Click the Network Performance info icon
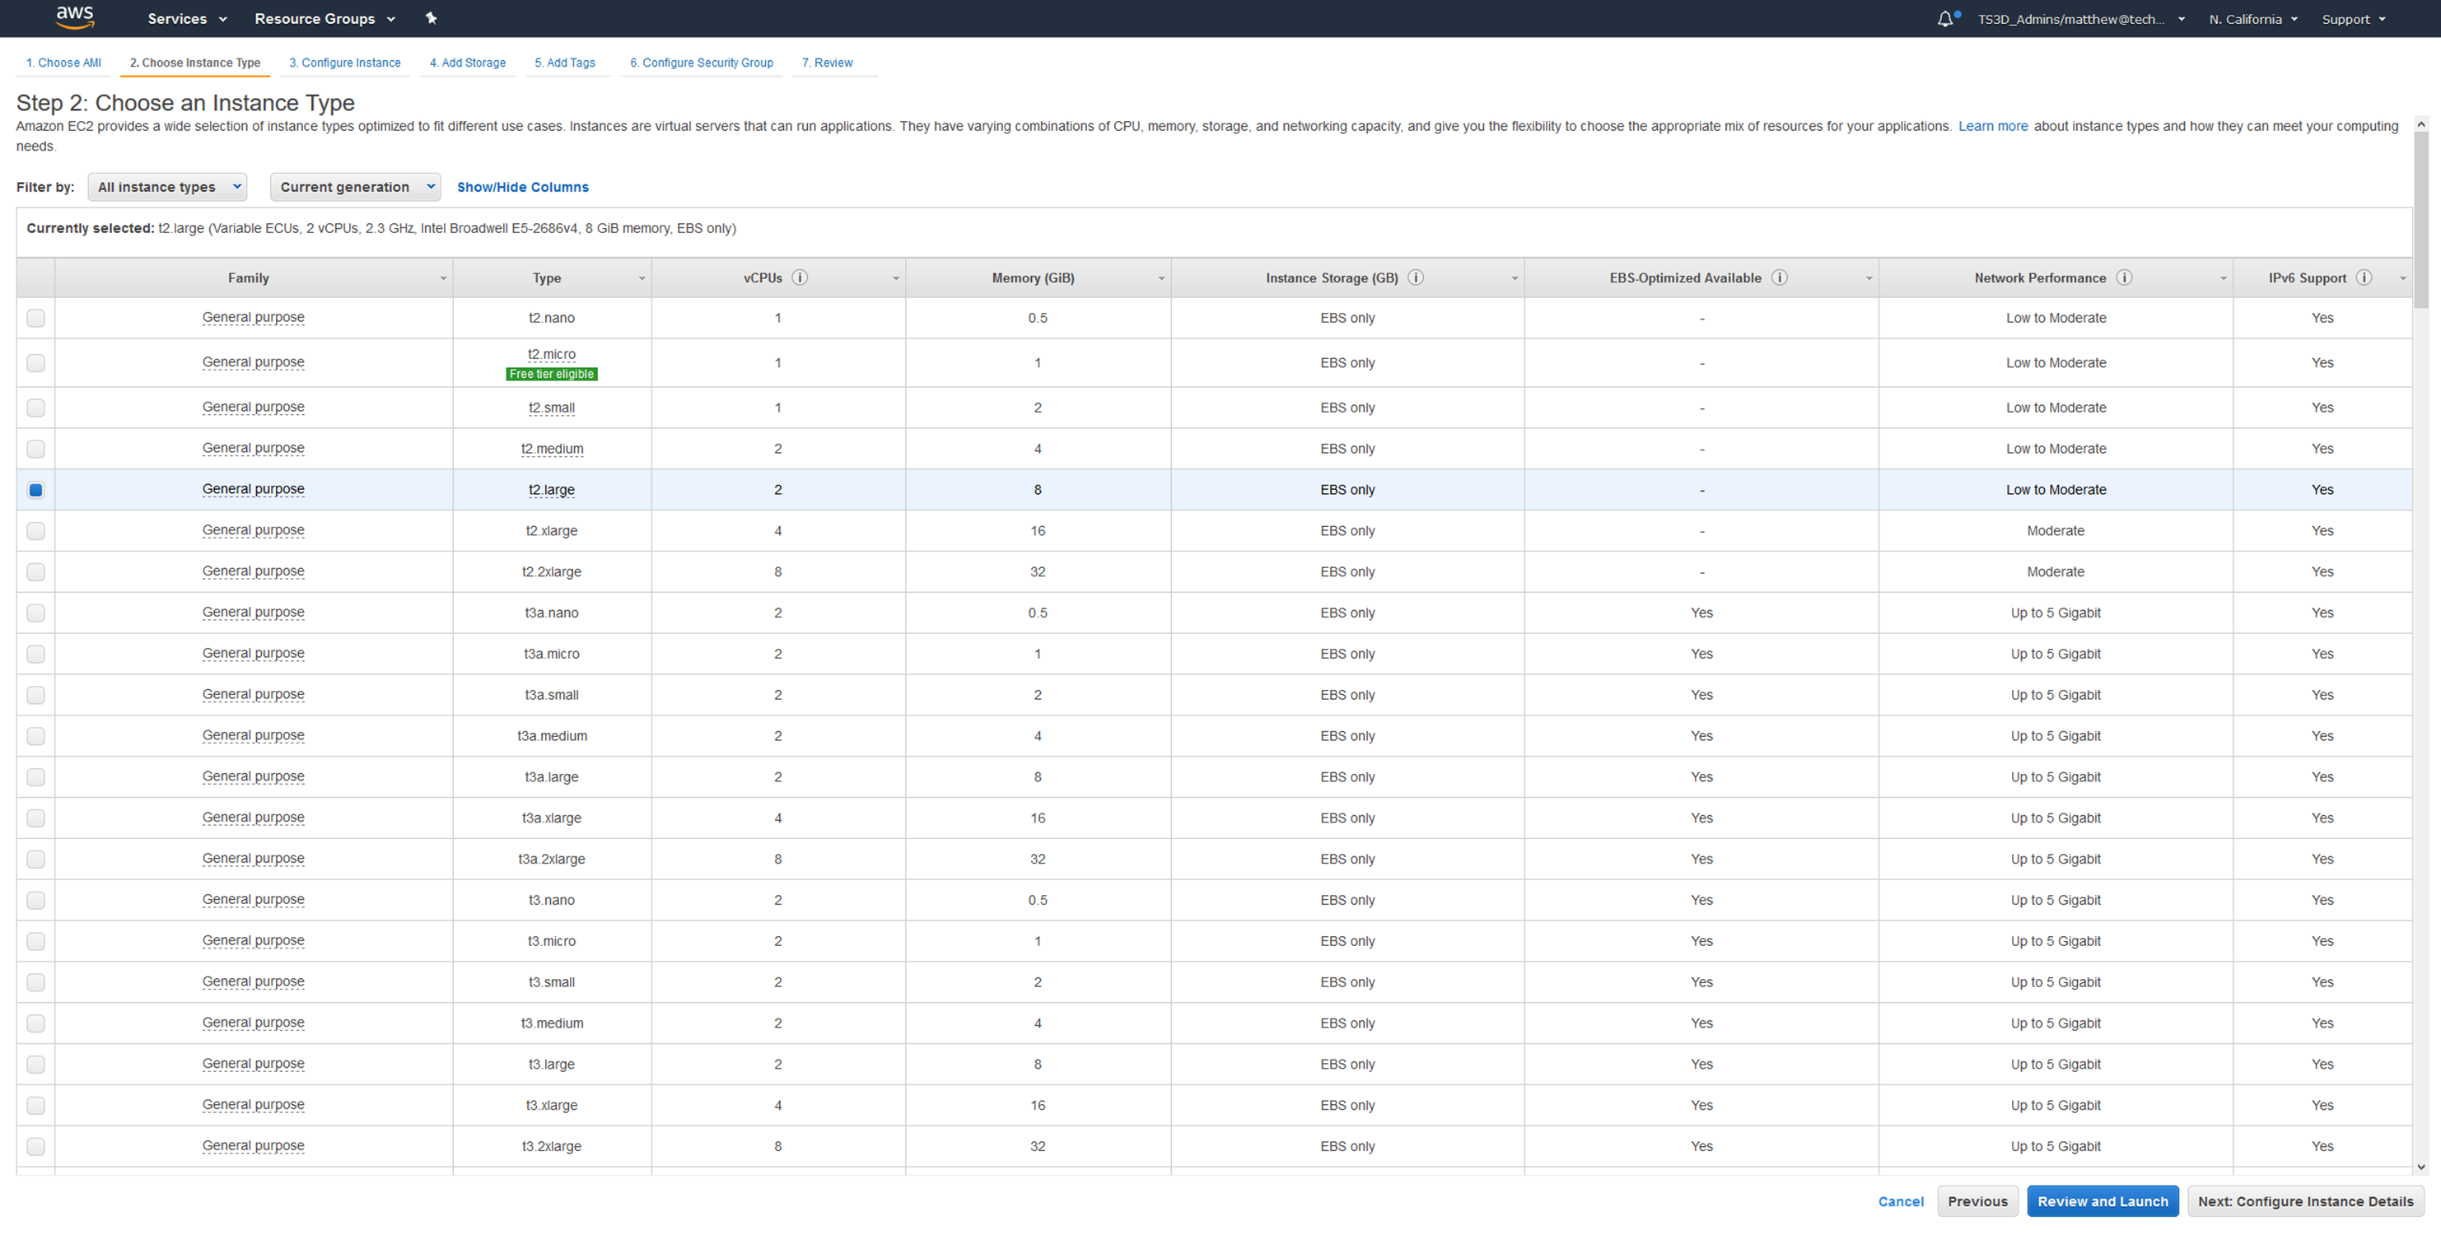 (2125, 277)
